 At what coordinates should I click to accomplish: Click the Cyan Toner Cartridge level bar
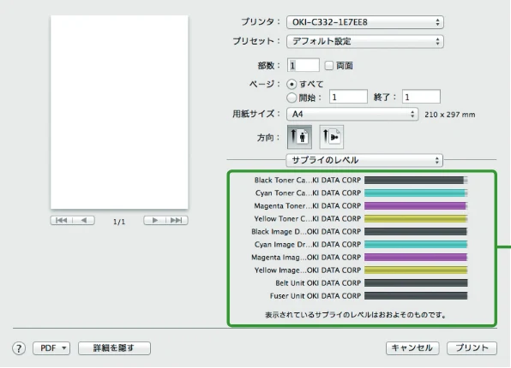tap(416, 193)
